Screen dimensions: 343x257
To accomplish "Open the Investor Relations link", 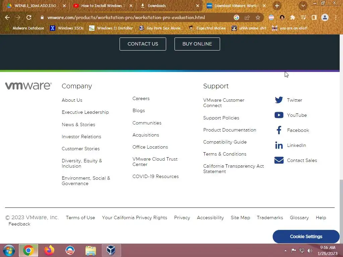I will (81, 137).
